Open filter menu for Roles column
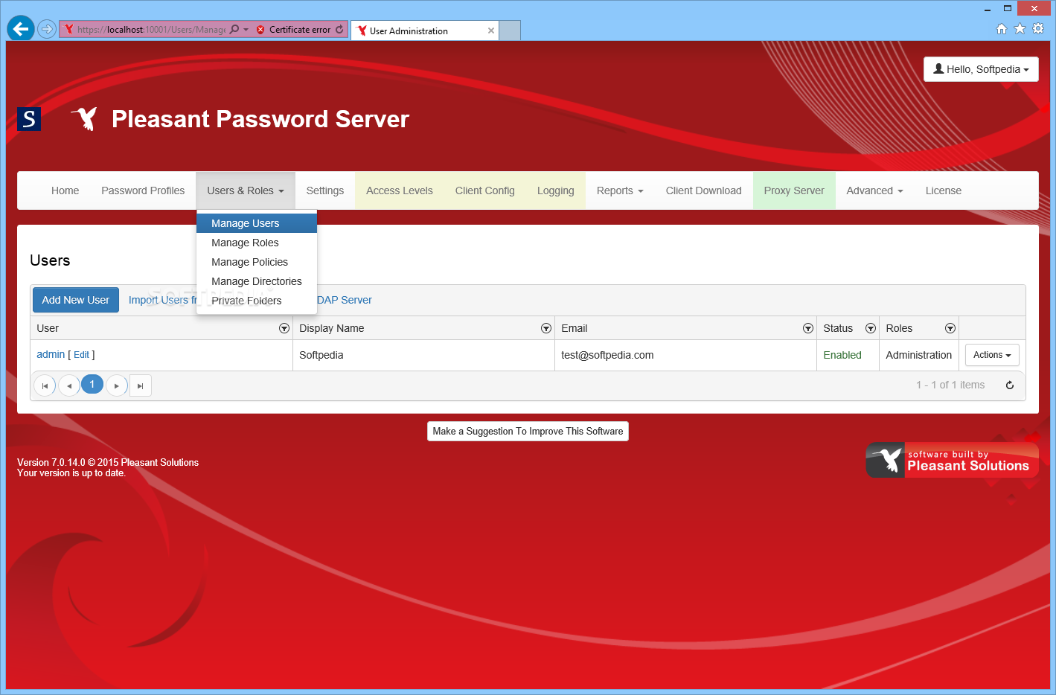Image resolution: width=1056 pixels, height=695 pixels. click(x=950, y=328)
